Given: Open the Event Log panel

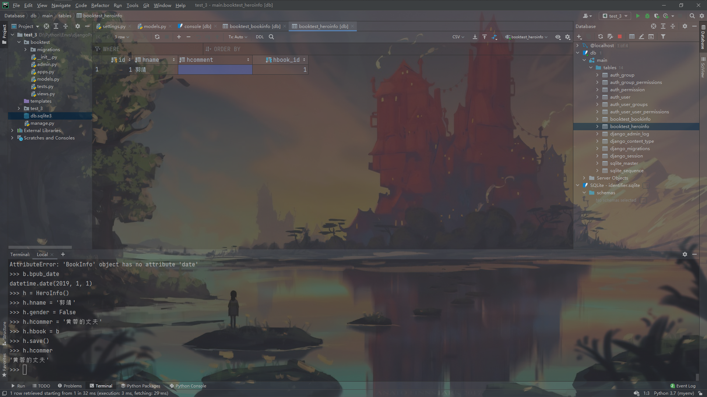Looking at the screenshot, I should click(x=683, y=386).
